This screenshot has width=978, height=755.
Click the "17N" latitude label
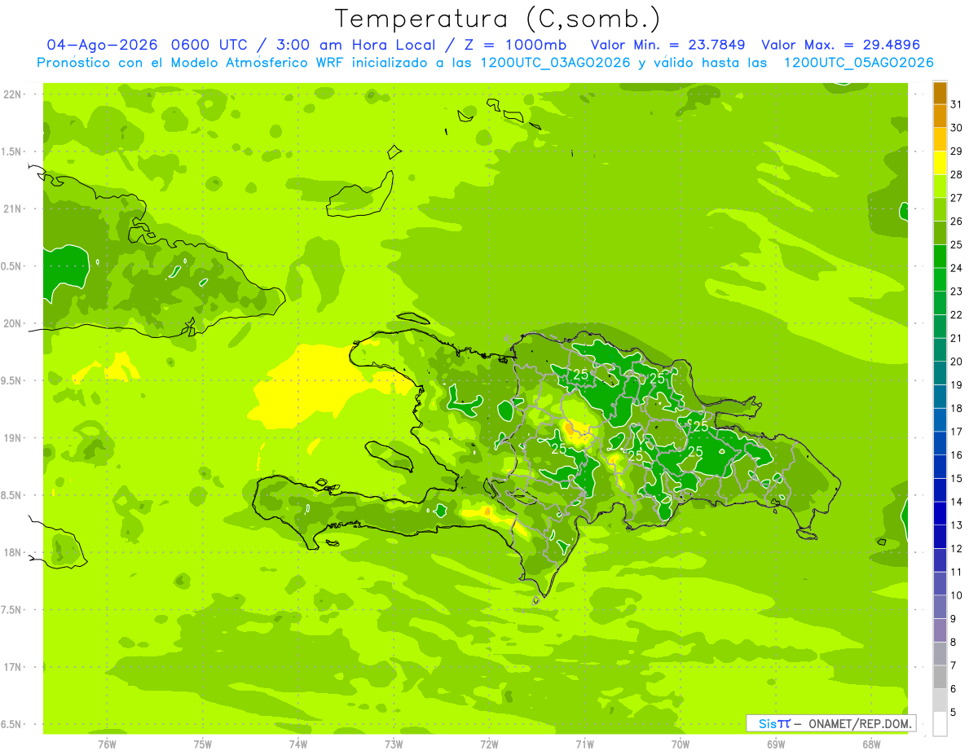point(13,667)
